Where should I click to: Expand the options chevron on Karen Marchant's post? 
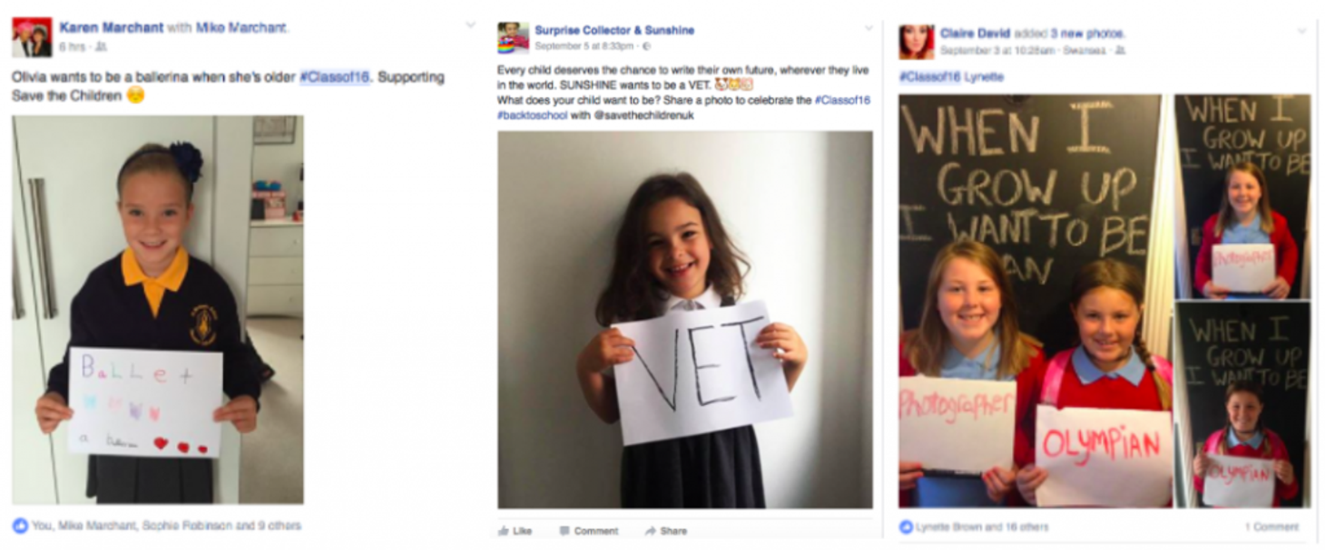470,25
